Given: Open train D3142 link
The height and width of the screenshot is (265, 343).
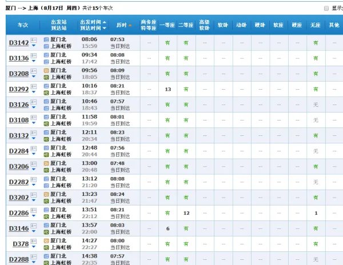Looking at the screenshot, I should 19,43.
